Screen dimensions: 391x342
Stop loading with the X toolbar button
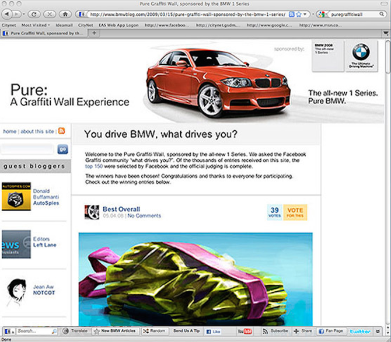[x=50, y=14]
